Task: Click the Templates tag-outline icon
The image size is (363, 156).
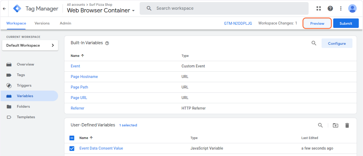Action: [x=9, y=117]
